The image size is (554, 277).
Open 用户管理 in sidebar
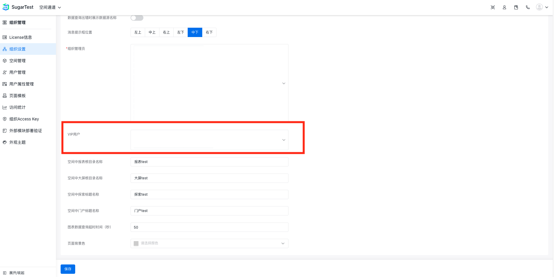pyautogui.click(x=28, y=72)
